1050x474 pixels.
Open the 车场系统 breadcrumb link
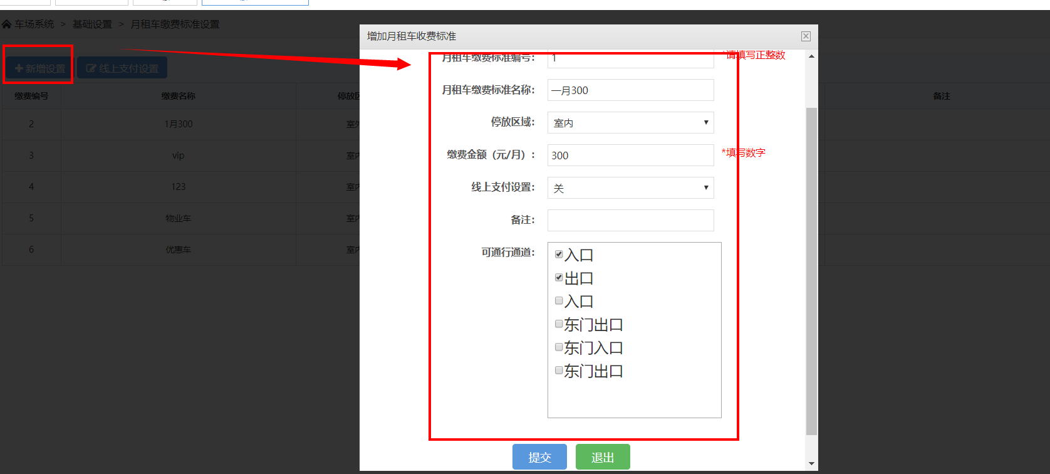[x=34, y=24]
